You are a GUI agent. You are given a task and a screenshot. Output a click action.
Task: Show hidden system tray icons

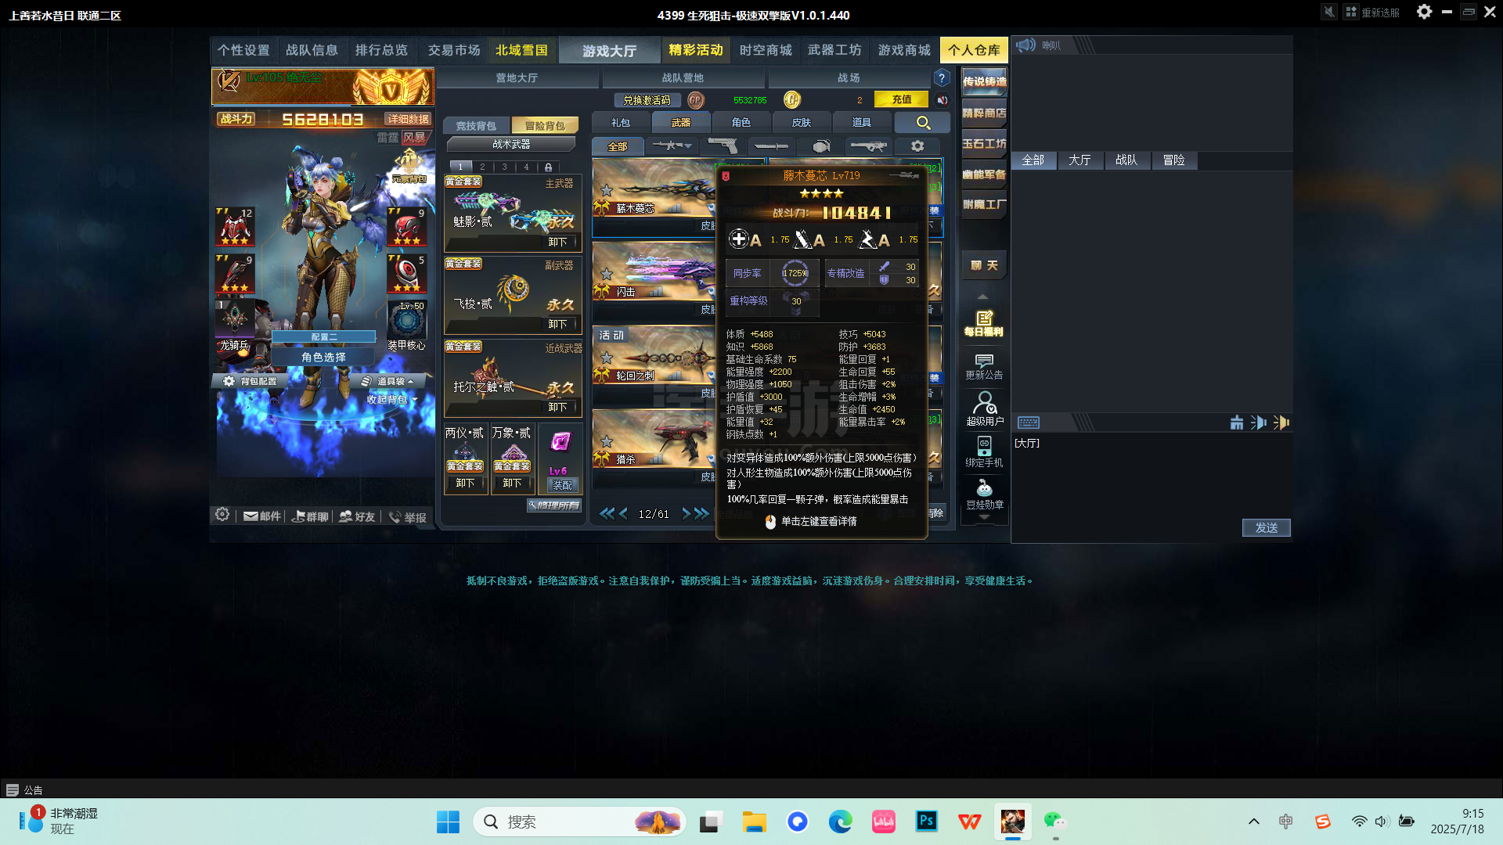(1254, 822)
